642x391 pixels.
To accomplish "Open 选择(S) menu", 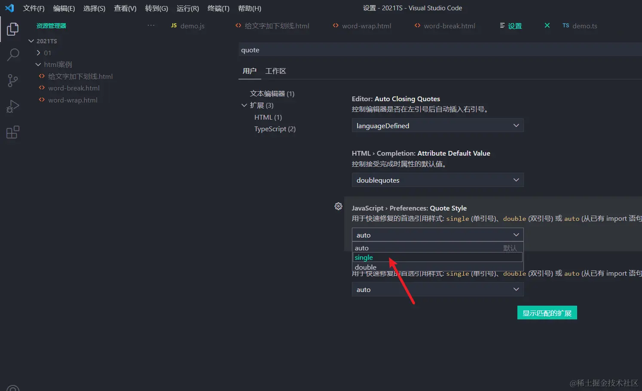I will 94,8.
